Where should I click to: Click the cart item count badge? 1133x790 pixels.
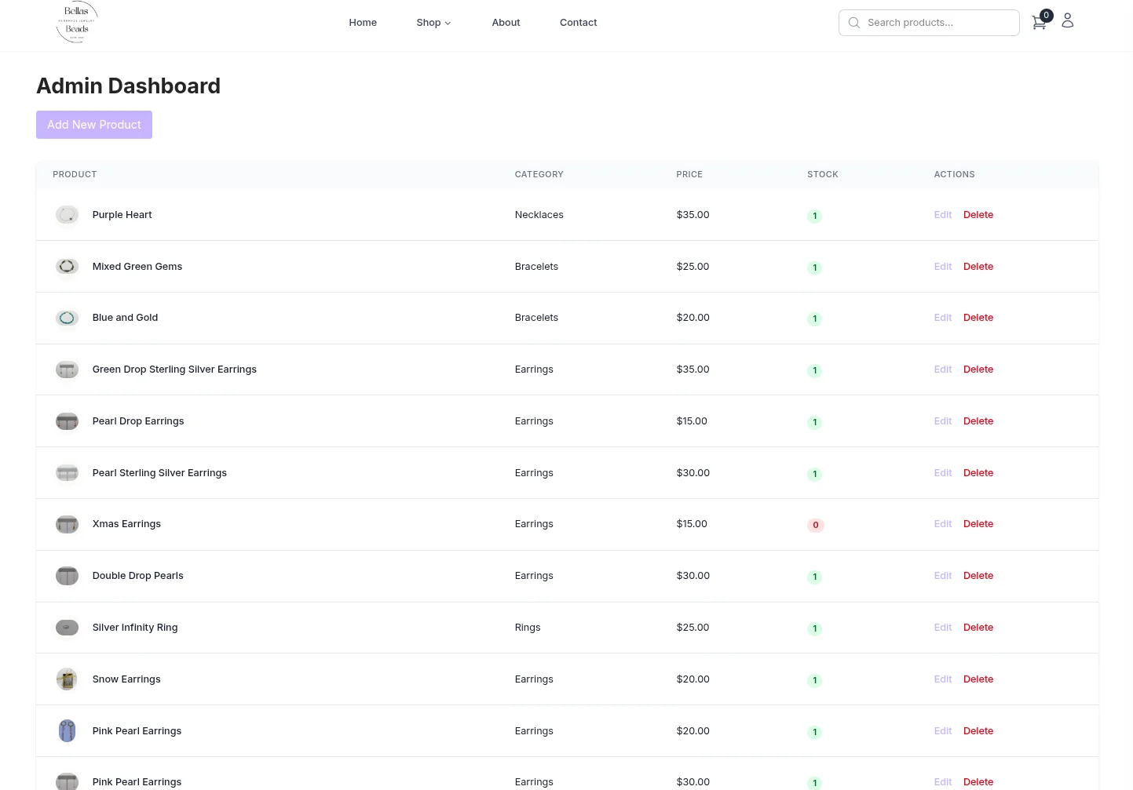(1046, 15)
